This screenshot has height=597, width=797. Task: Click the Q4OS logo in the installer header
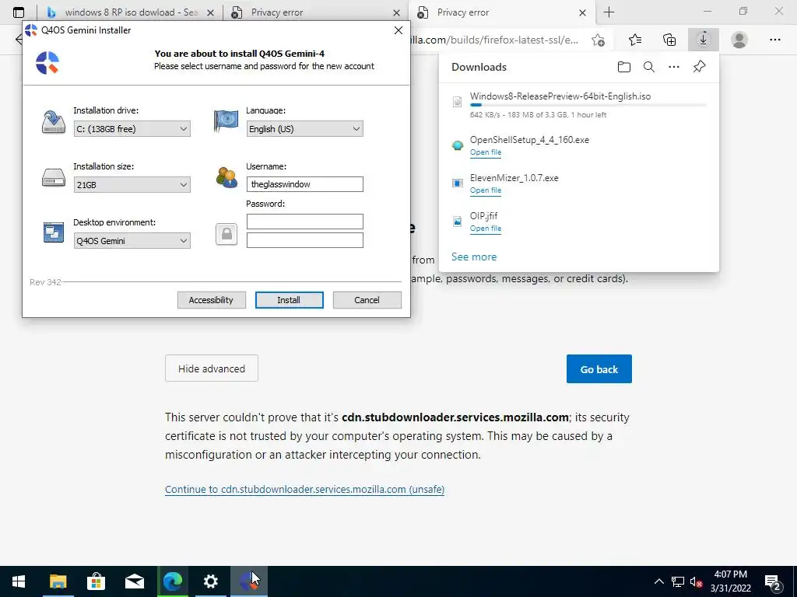tap(47, 64)
